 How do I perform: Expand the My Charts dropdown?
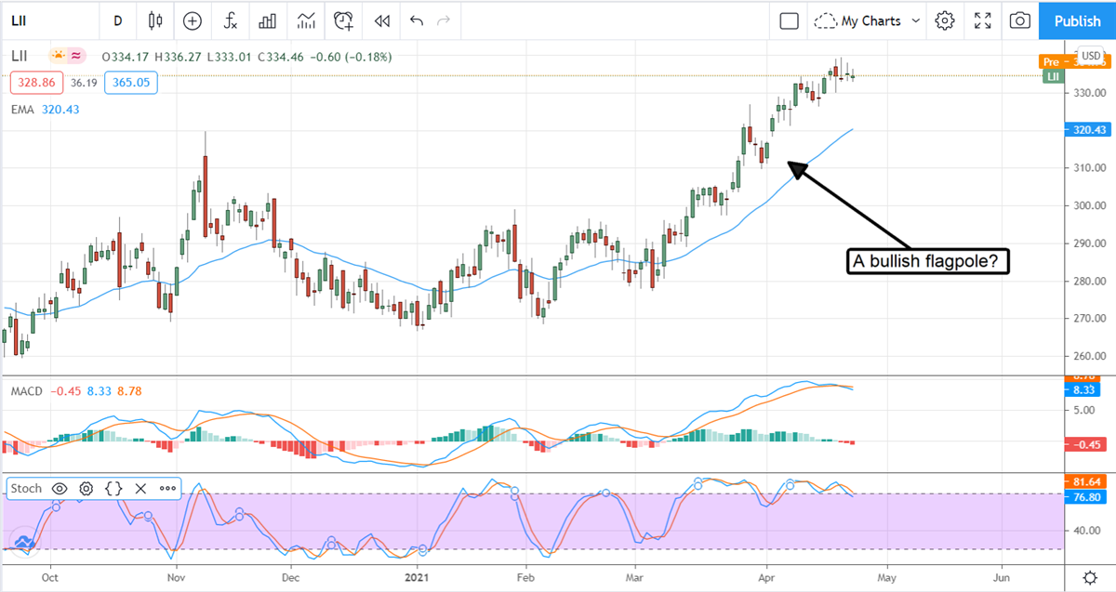pos(867,20)
